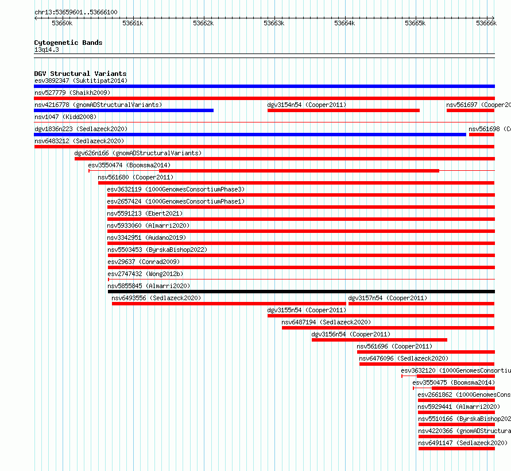This screenshot has width=511, height=471.
Task: Click dgv3156n54 (Cooper2011) label
Action: (x=351, y=334)
